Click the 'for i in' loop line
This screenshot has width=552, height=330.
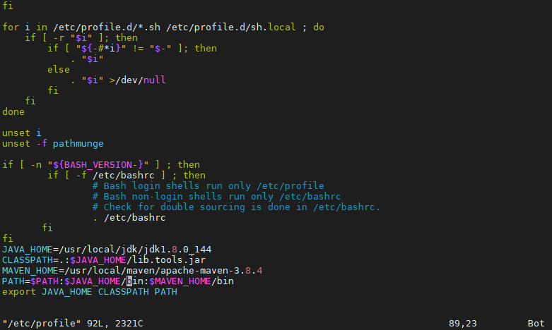pos(163,27)
